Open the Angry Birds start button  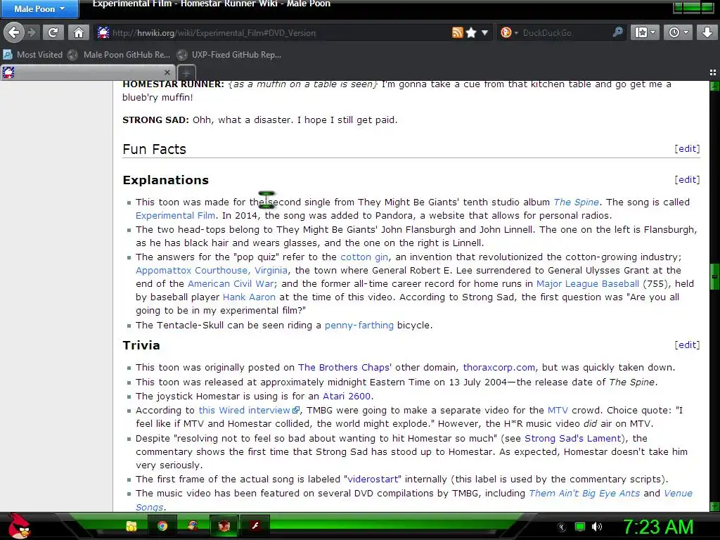[19, 526]
